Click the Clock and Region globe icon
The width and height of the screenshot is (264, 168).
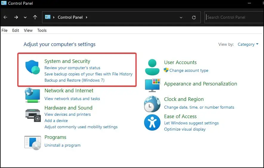152,104
